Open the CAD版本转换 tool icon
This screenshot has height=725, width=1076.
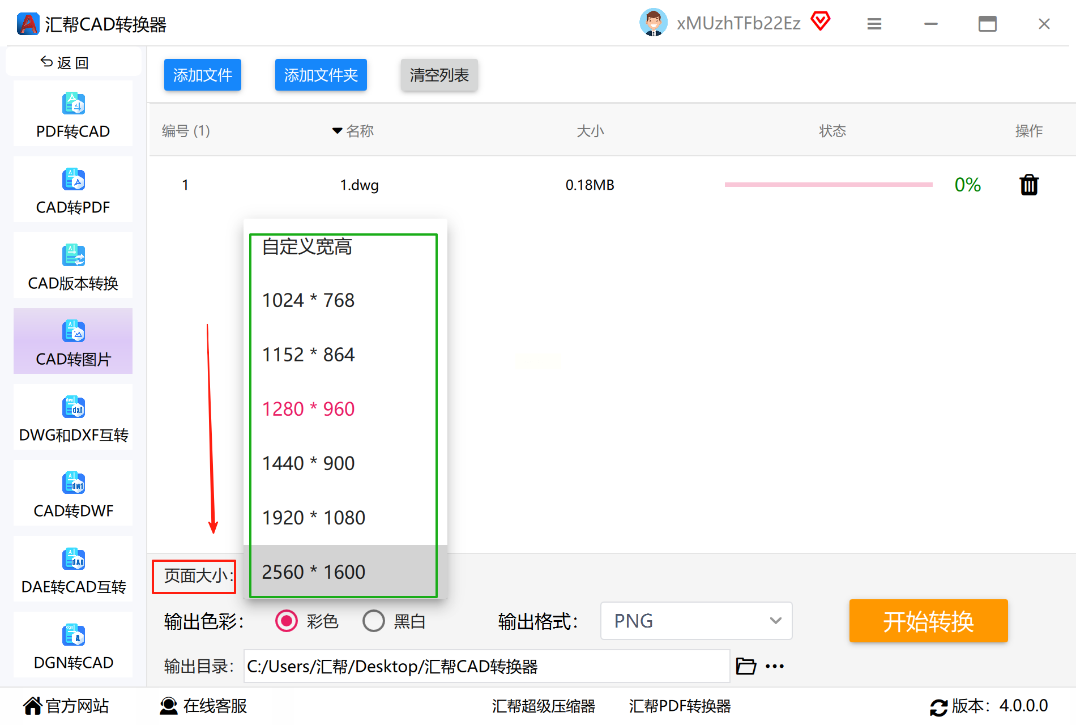pyautogui.click(x=73, y=255)
